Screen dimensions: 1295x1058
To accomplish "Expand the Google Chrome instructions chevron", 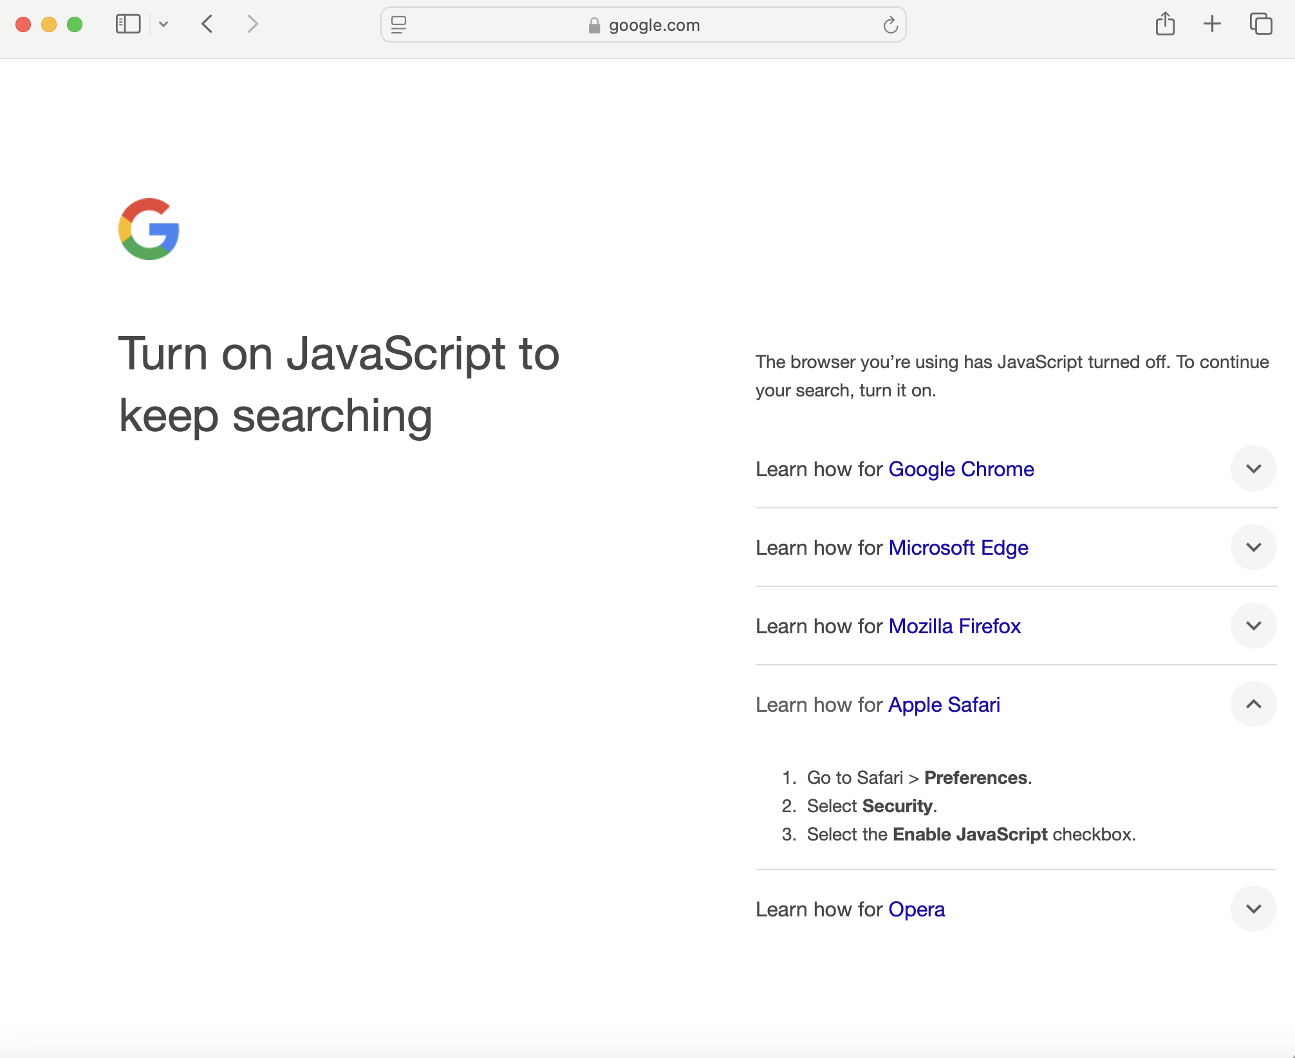I will tap(1253, 469).
